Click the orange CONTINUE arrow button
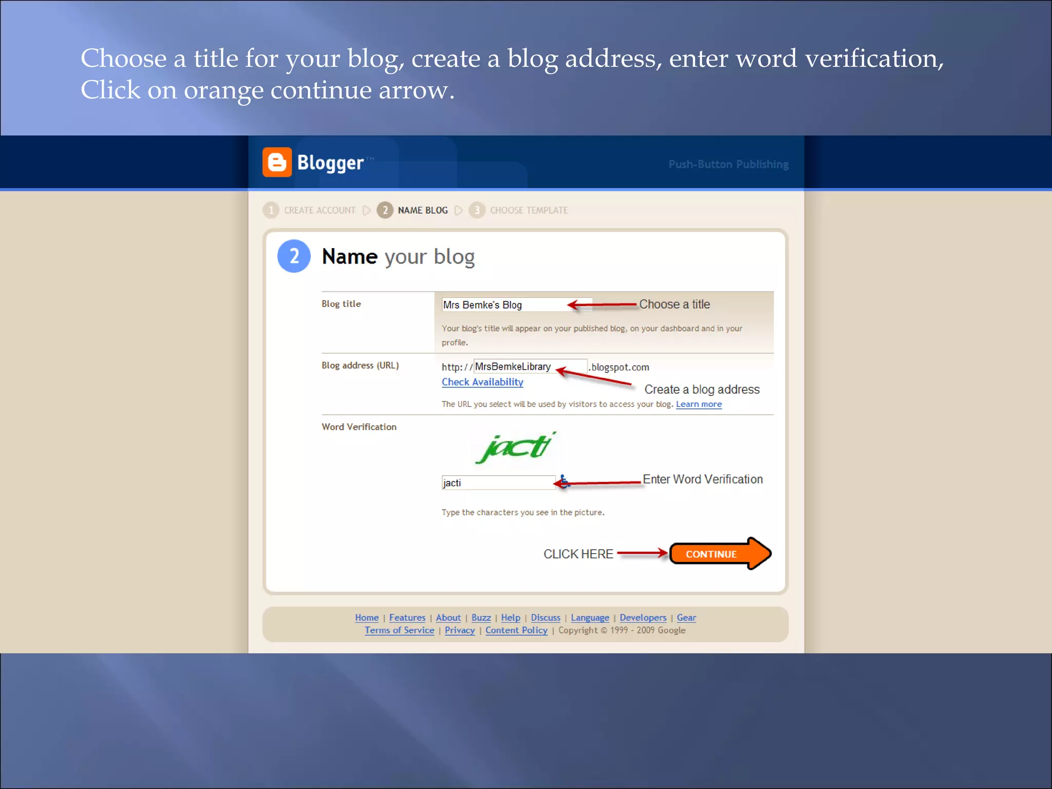1052x789 pixels. tap(720, 554)
